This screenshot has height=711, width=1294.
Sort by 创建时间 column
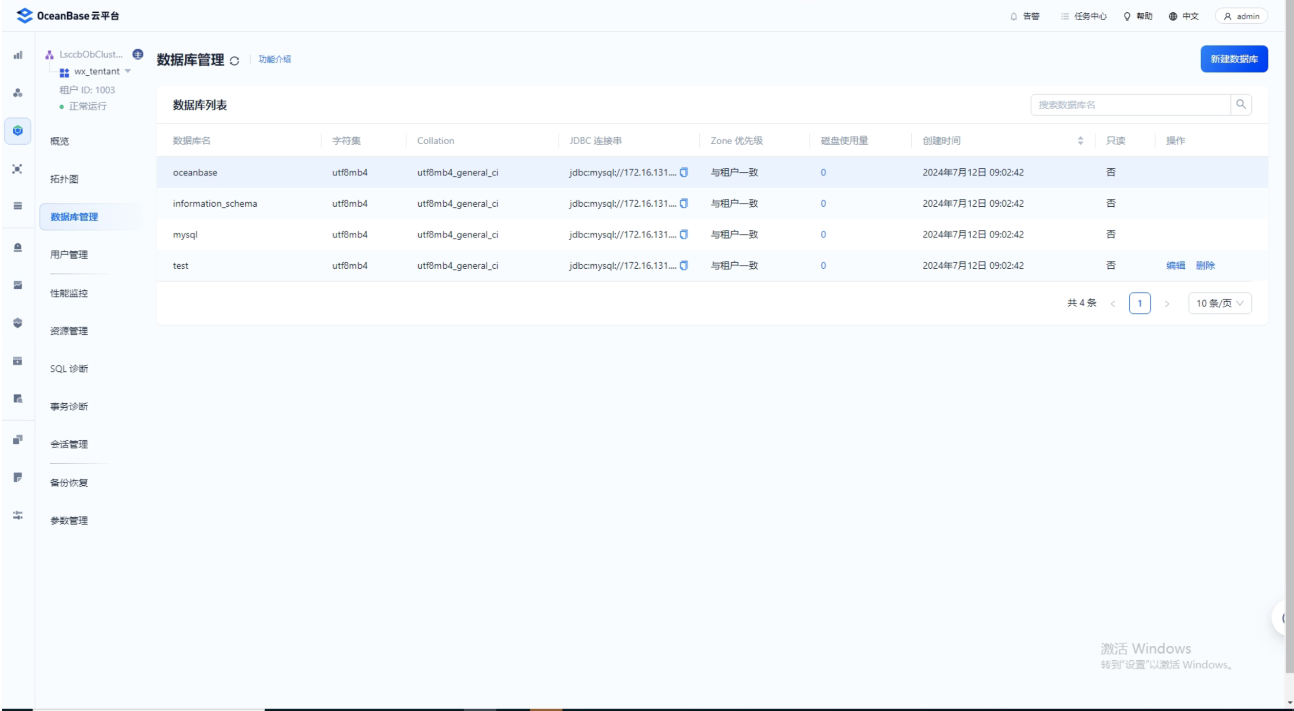tap(1080, 141)
